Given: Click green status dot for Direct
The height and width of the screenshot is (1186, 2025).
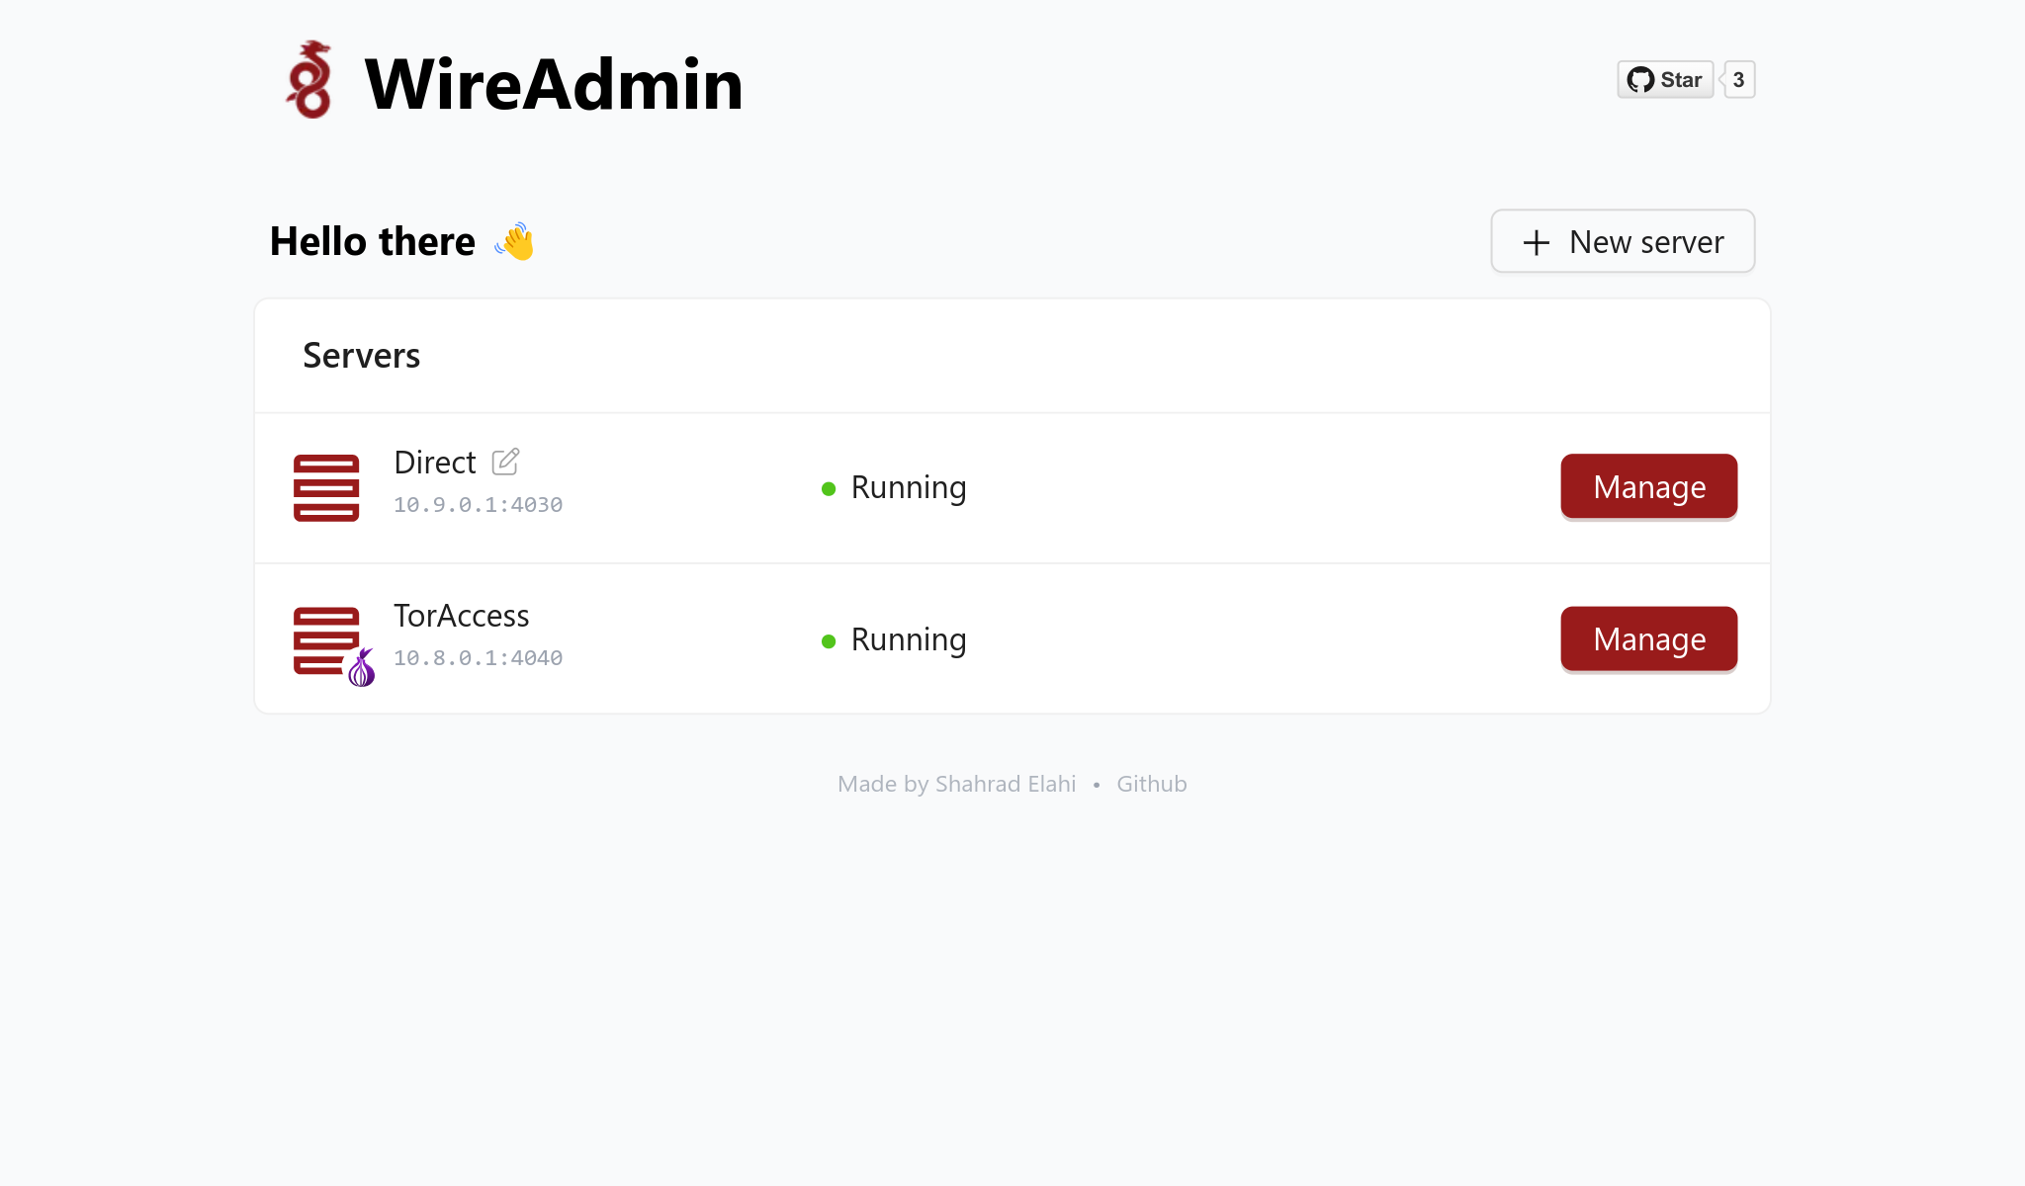Looking at the screenshot, I should coord(829,488).
